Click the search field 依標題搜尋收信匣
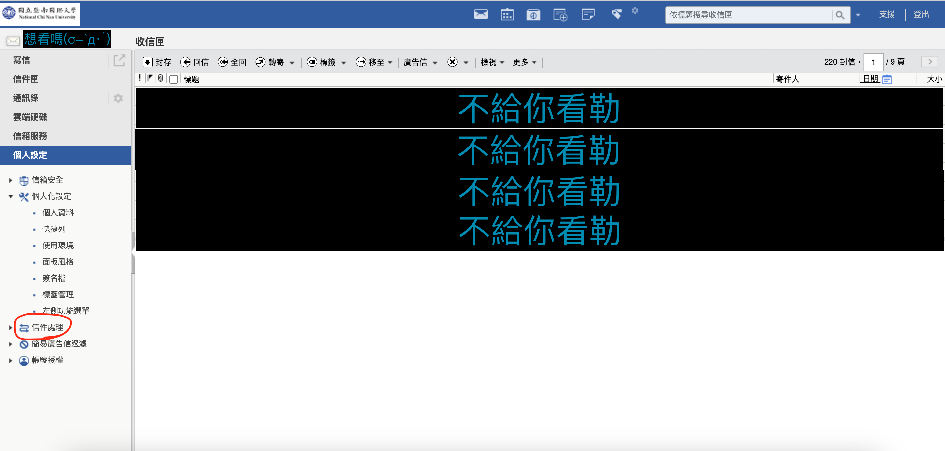 tap(748, 15)
